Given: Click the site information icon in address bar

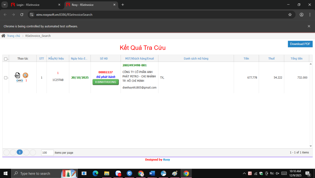Looking at the screenshot, I should coord(32,14).
